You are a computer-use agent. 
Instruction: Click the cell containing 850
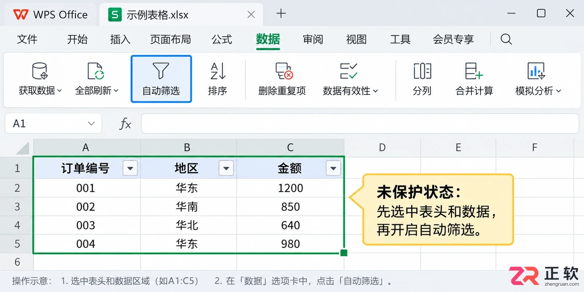coord(290,207)
